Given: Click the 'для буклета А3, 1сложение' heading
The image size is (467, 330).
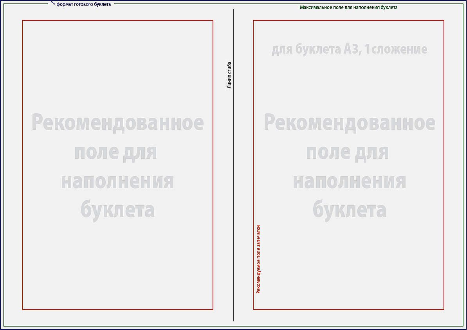Looking at the screenshot, I should (x=349, y=49).
